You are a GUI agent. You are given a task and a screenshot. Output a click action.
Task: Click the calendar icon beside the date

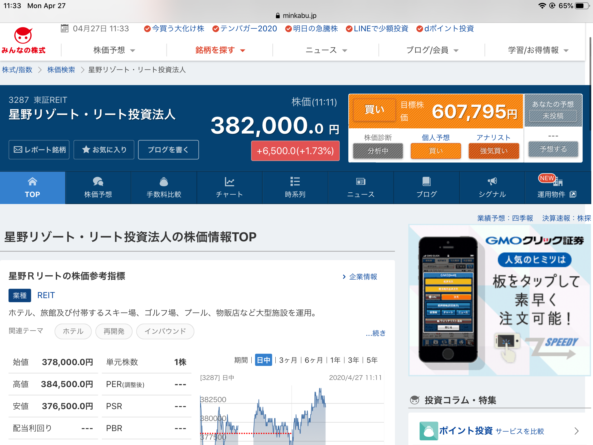click(x=65, y=28)
